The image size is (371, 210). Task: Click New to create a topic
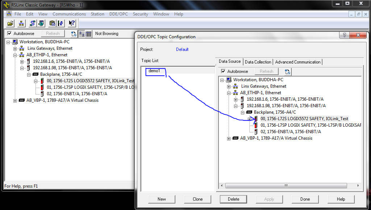[162, 199]
